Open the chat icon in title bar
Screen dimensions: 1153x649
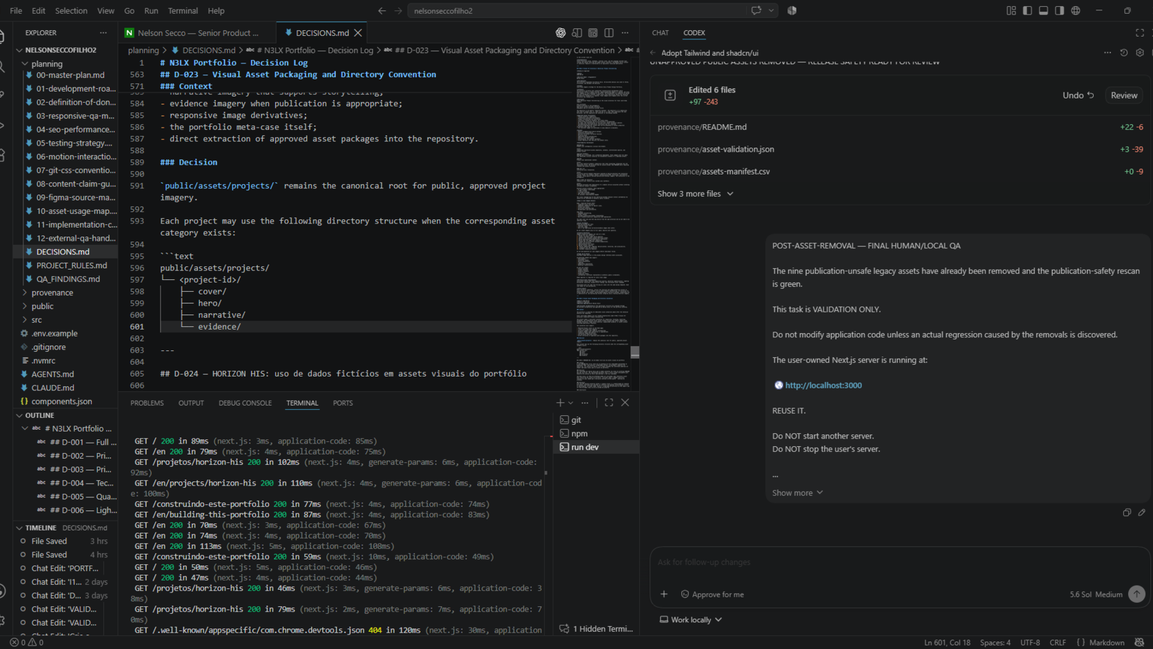pos(756,10)
